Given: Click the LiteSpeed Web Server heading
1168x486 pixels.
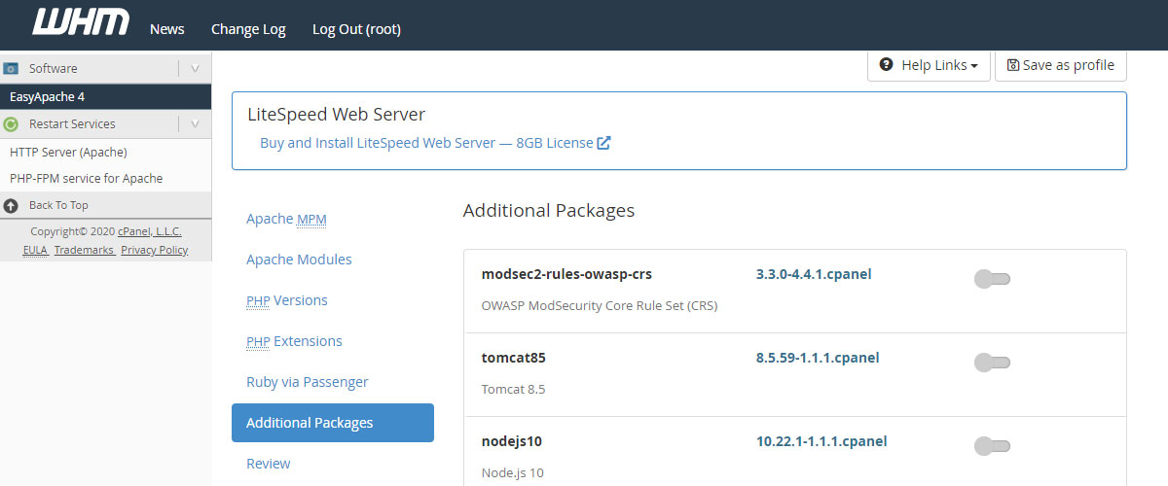Looking at the screenshot, I should click(337, 114).
